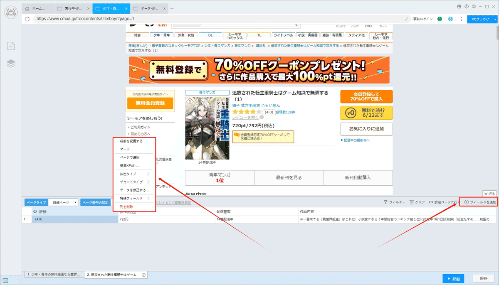Open the PCブラウザ dropdown arrow
The width and height of the screenshot is (499, 285).
point(495,19)
